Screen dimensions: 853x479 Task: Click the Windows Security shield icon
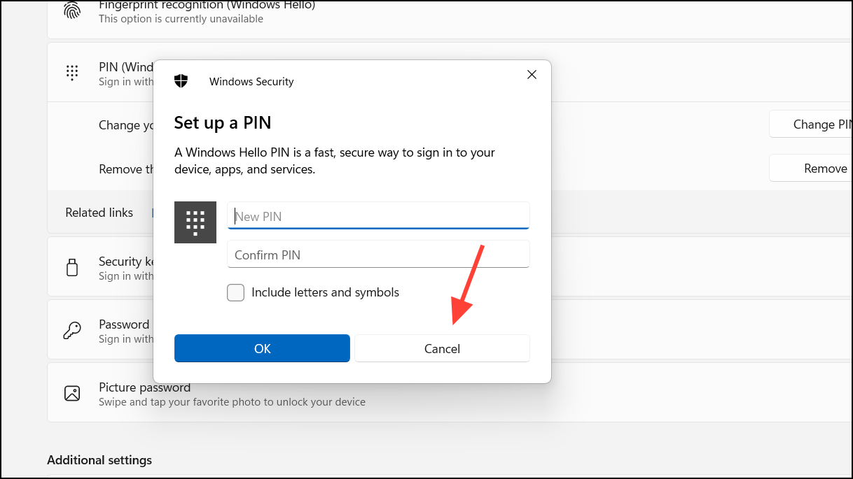(181, 80)
